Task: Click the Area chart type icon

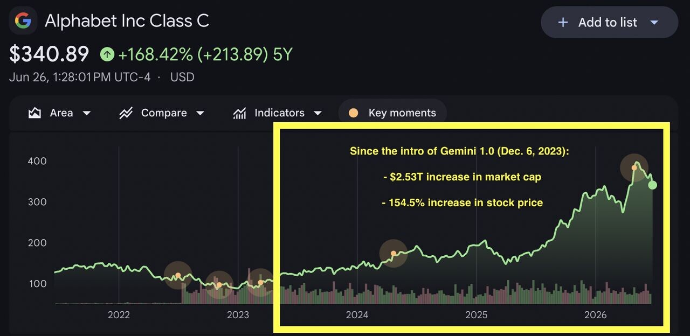Action: [x=35, y=113]
